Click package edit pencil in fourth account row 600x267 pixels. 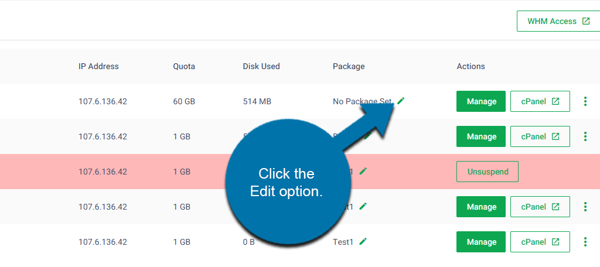click(363, 206)
